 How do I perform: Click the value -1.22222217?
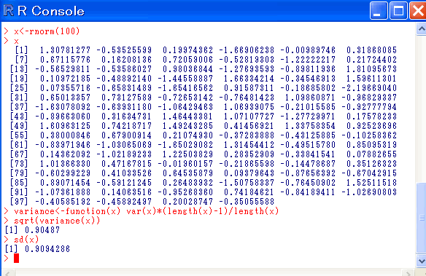[308, 60]
